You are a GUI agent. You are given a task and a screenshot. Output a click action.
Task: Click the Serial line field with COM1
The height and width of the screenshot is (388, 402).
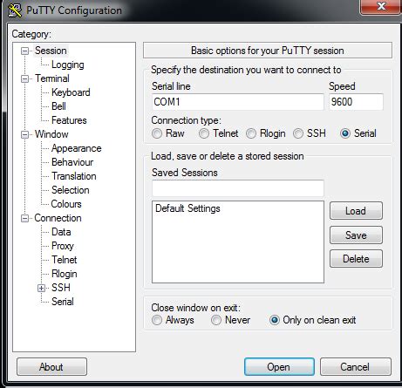pyautogui.click(x=238, y=102)
